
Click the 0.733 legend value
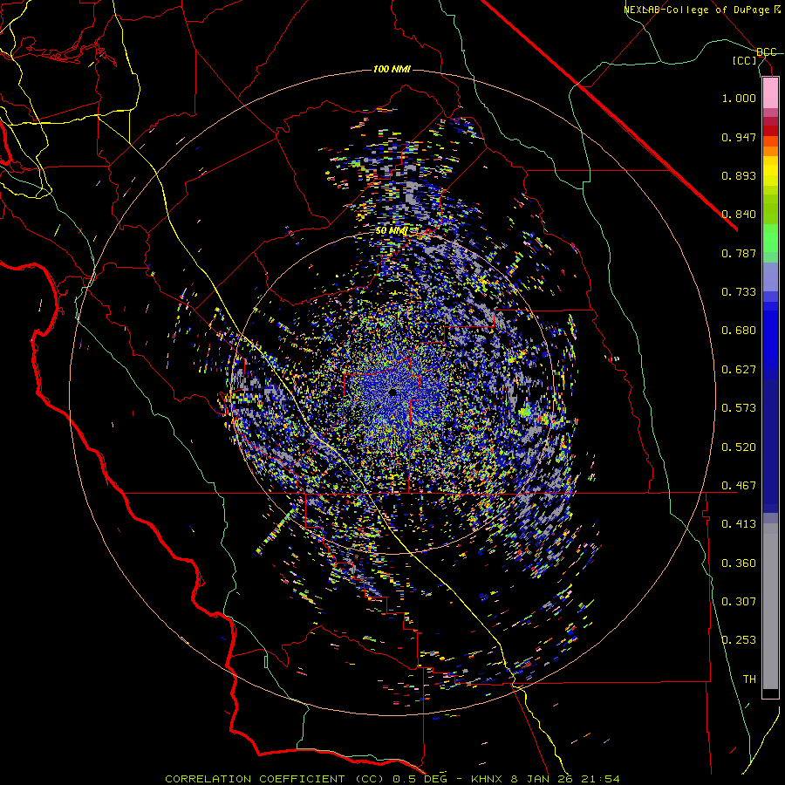tap(739, 292)
